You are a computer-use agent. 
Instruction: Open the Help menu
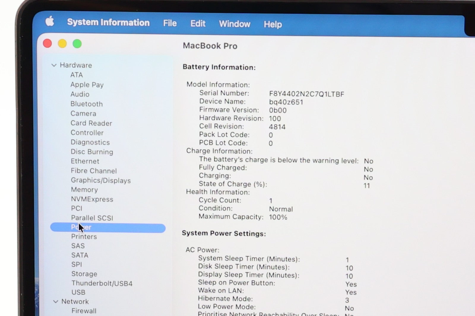tap(273, 24)
